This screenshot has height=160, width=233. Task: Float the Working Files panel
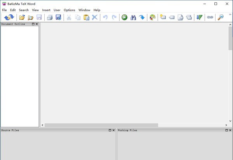tap(226, 131)
